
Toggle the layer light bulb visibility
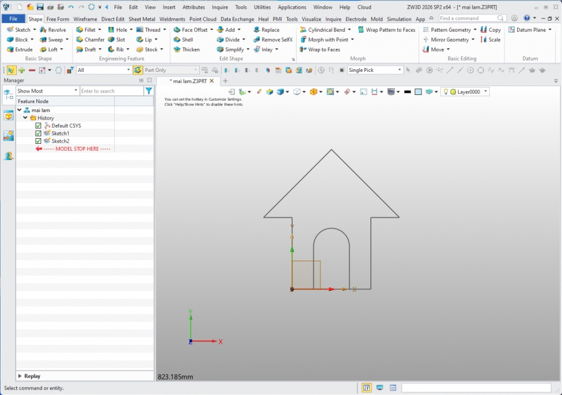pos(445,92)
